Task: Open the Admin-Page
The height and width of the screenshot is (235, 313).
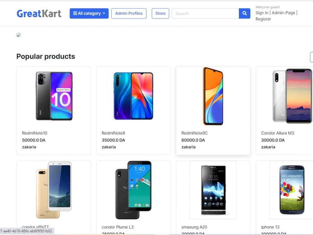Action: point(283,13)
